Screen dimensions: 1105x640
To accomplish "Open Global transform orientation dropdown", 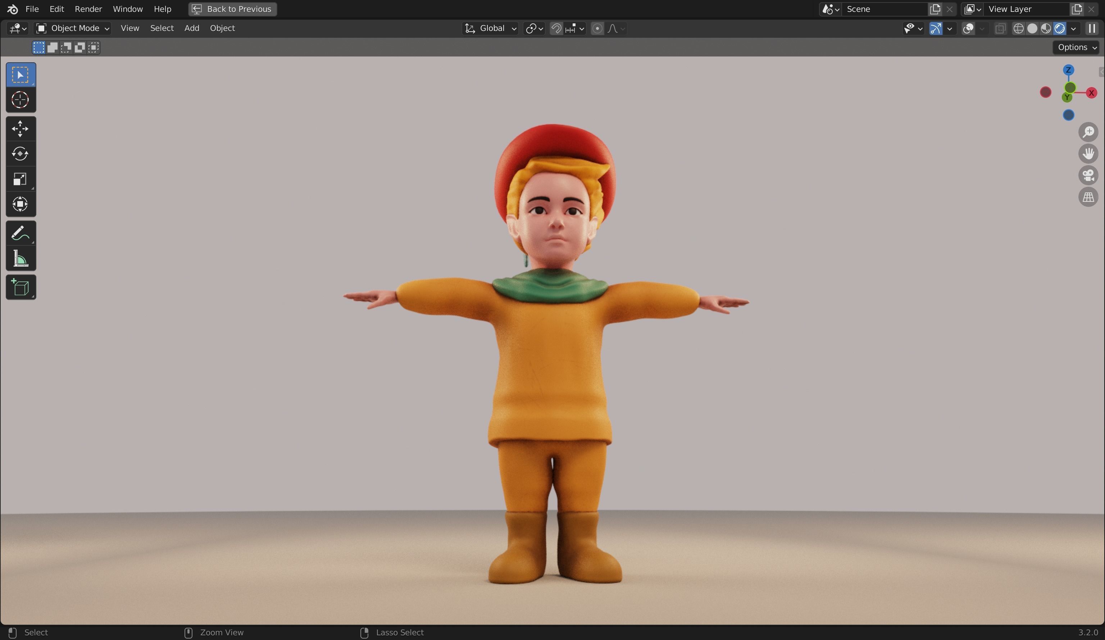I will click(490, 28).
